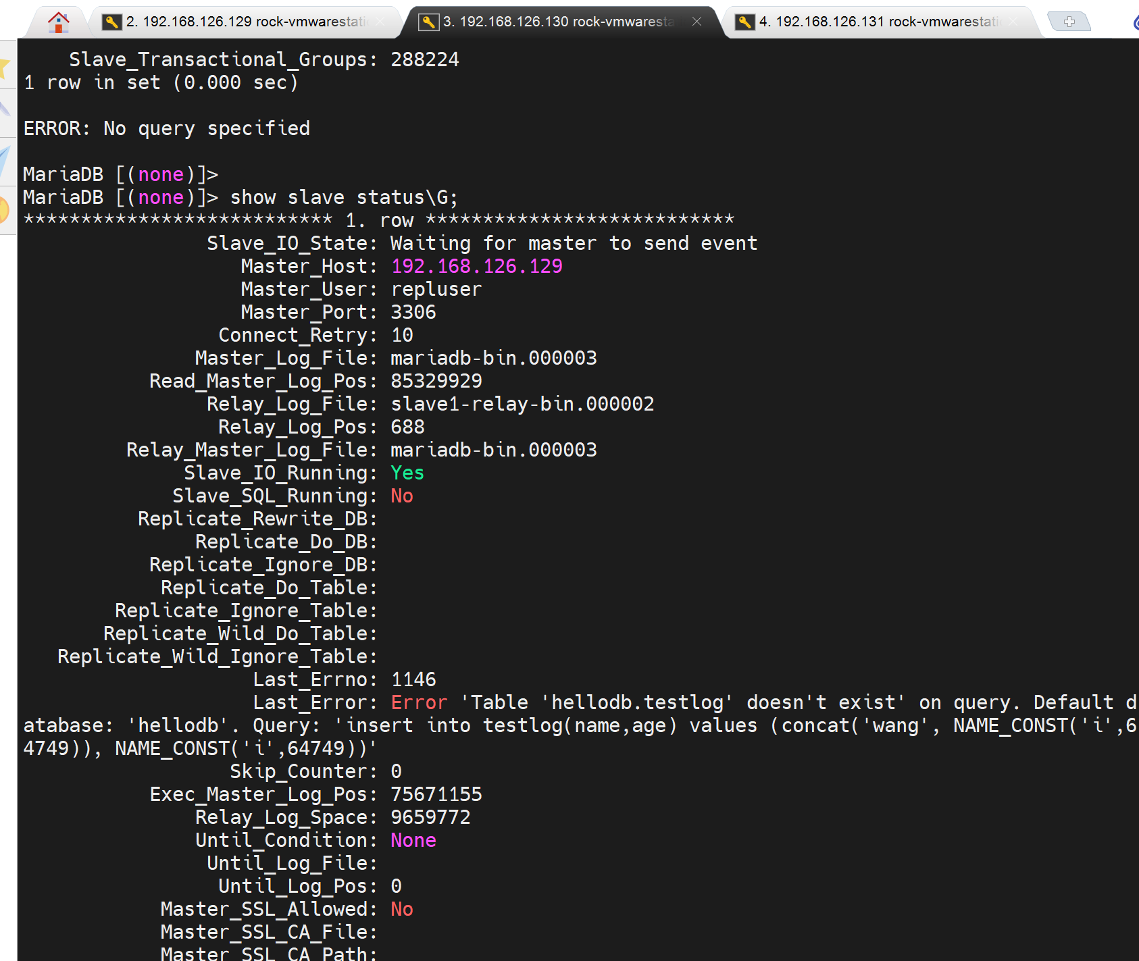Click the 'show slave status\G;' command line
Image resolution: width=1139 pixels, height=961 pixels.
(343, 197)
